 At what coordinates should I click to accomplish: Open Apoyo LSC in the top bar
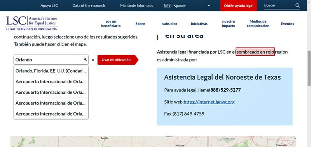tap(49, 5)
